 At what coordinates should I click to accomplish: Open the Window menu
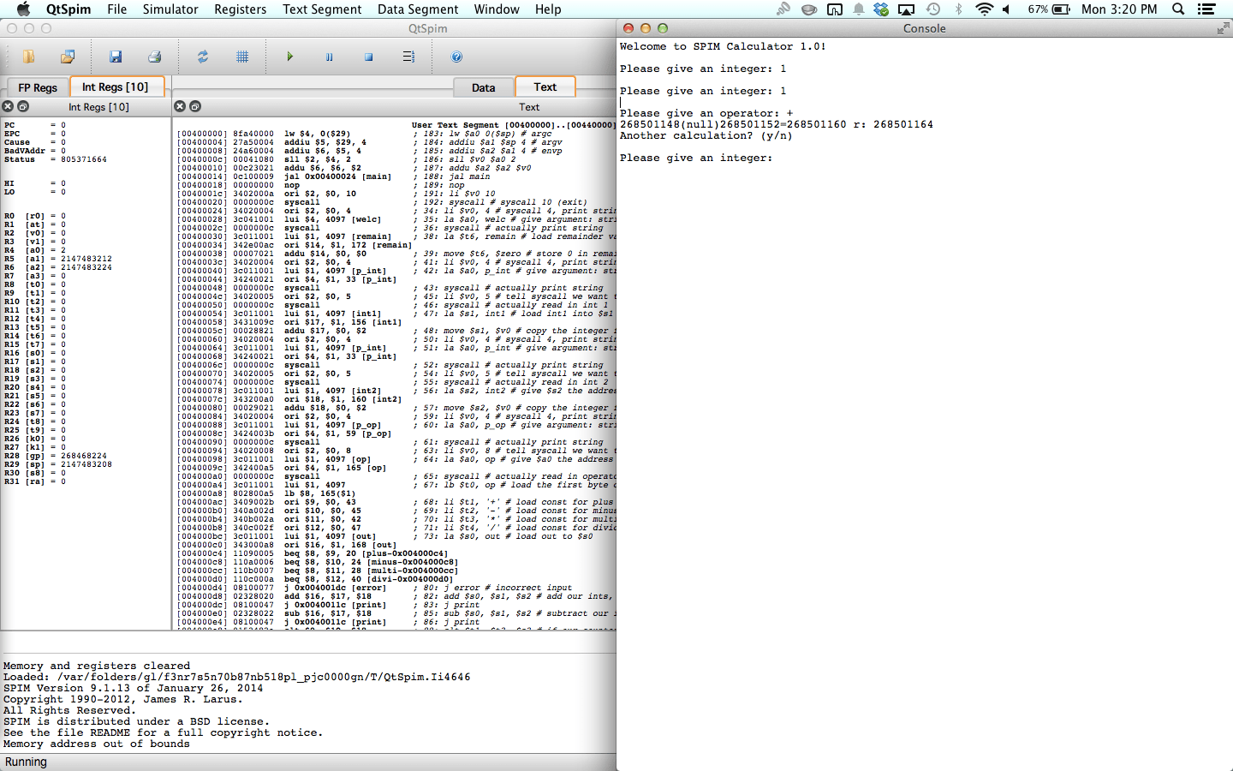click(497, 9)
